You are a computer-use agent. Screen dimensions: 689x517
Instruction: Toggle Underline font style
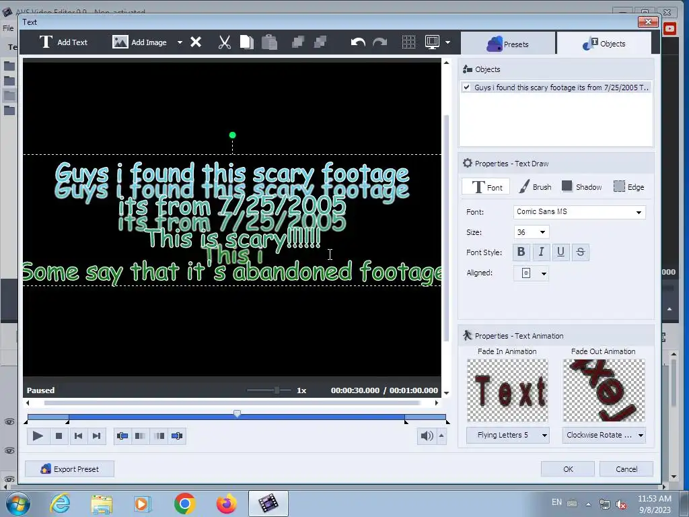point(560,252)
